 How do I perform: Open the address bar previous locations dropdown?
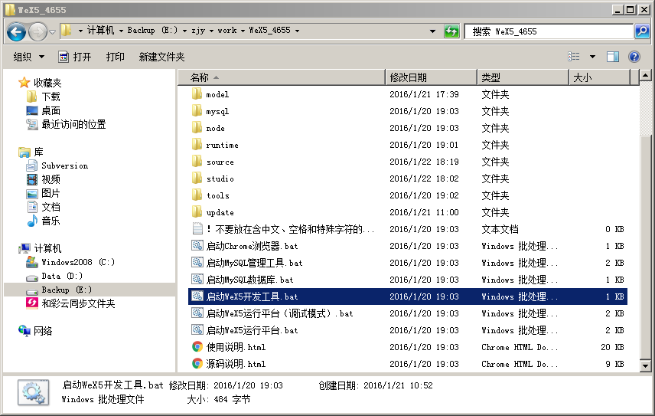(x=433, y=31)
